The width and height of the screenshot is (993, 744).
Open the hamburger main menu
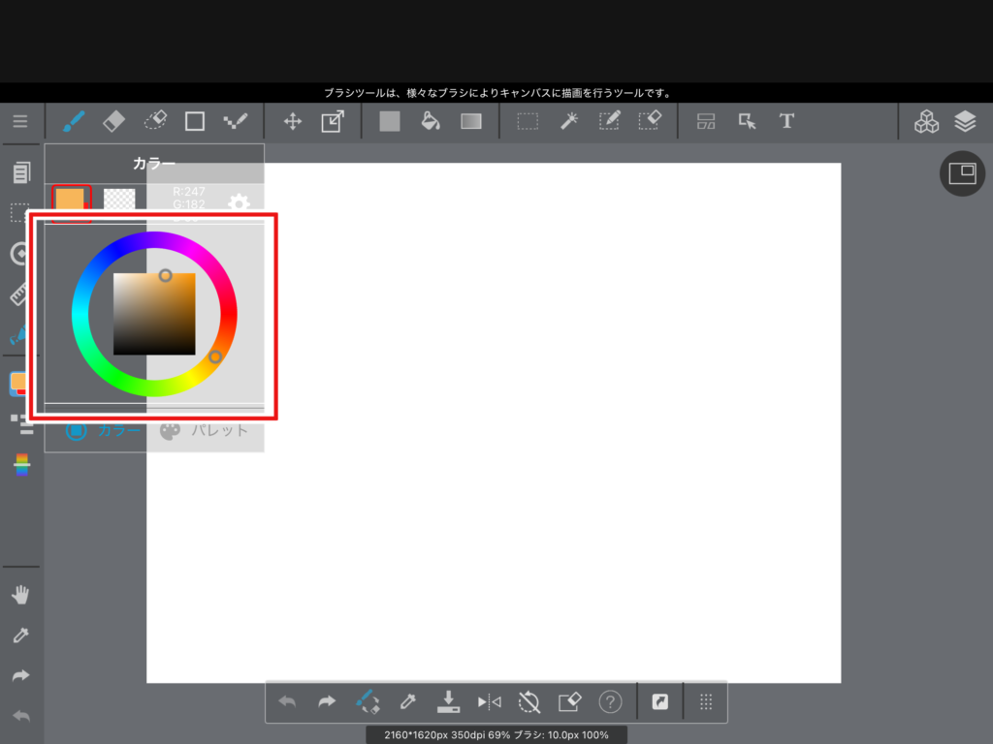(x=20, y=121)
